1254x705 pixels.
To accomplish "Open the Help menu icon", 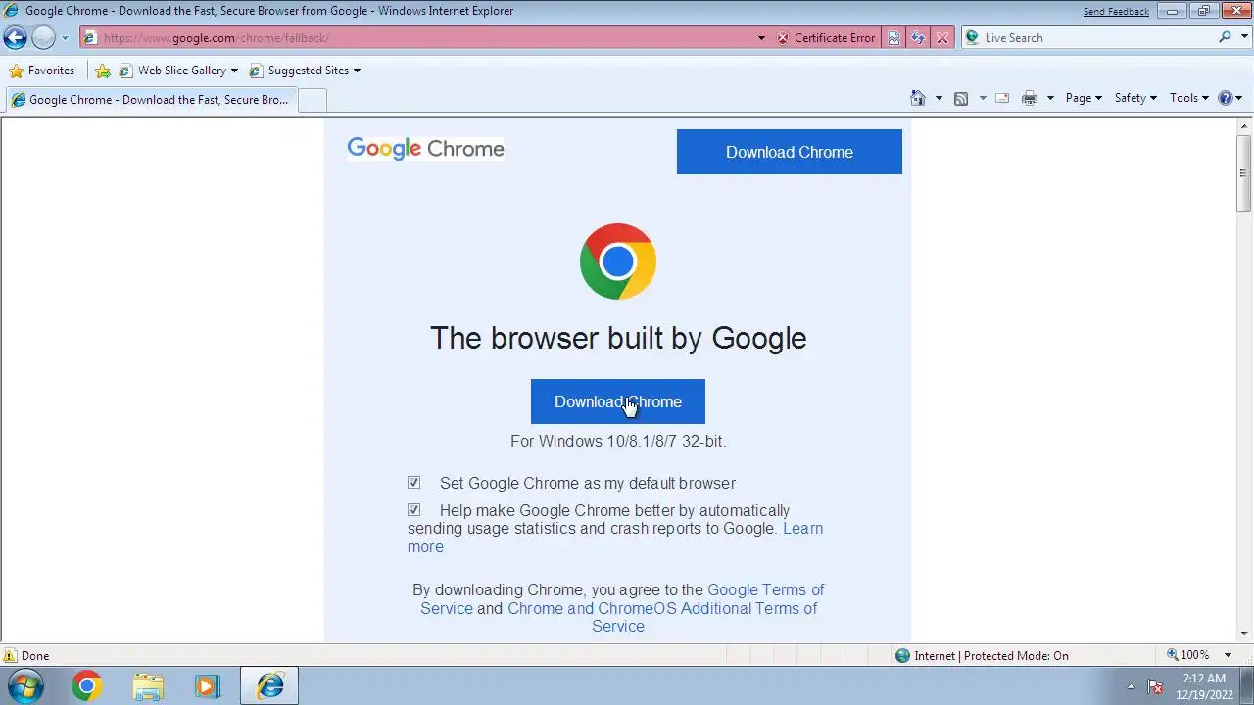I will 1230,98.
